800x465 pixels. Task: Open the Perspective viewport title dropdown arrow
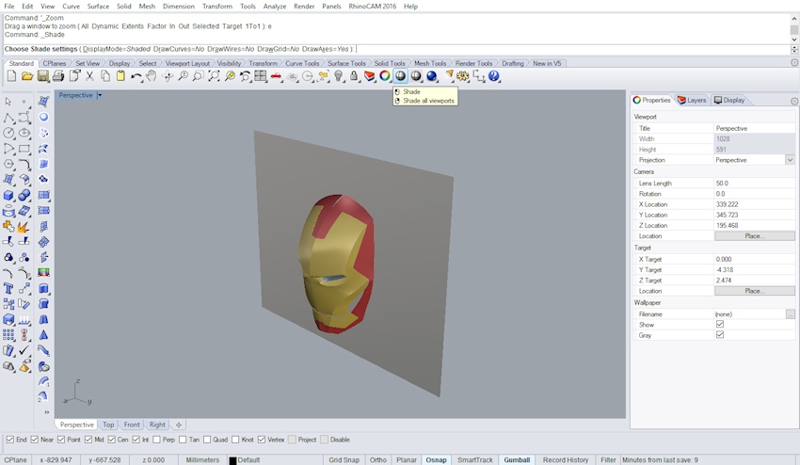click(99, 95)
